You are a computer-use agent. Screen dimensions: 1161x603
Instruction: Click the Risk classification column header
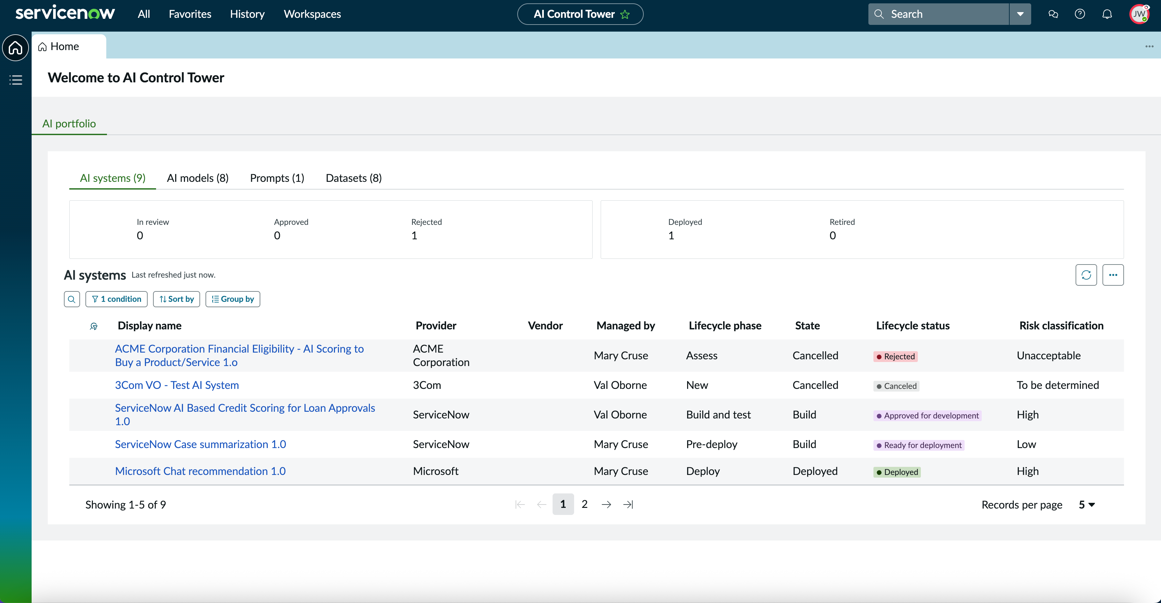pos(1061,326)
